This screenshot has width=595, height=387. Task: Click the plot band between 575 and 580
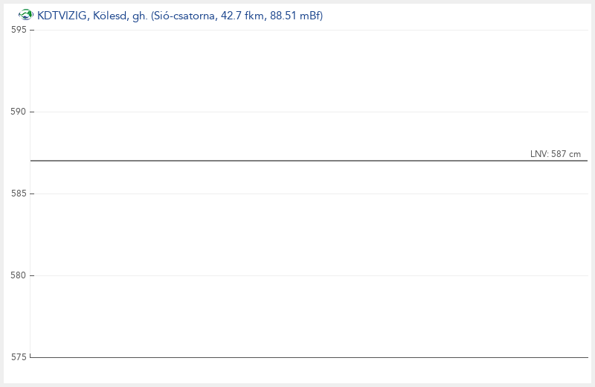pyautogui.click(x=297, y=316)
